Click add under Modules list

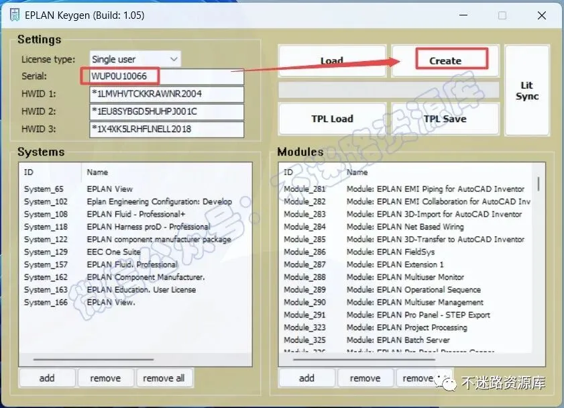pos(307,378)
